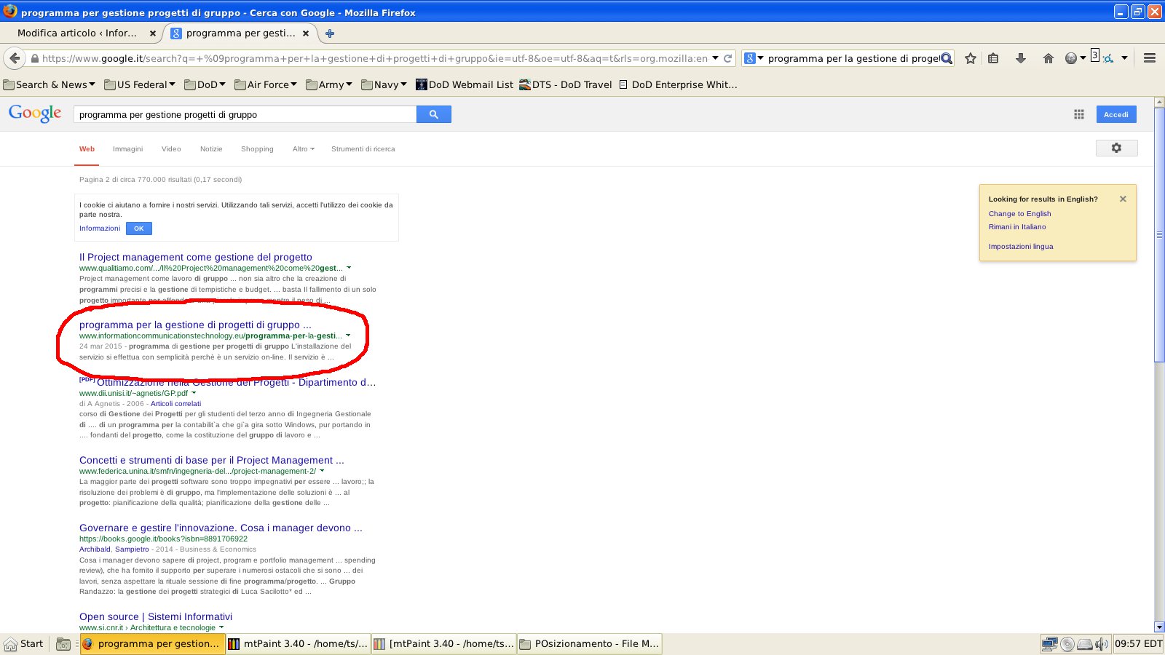Screen dimensions: 1165x655
Task: Open 'Impostazioni lingua' link
Action: click(x=1021, y=247)
